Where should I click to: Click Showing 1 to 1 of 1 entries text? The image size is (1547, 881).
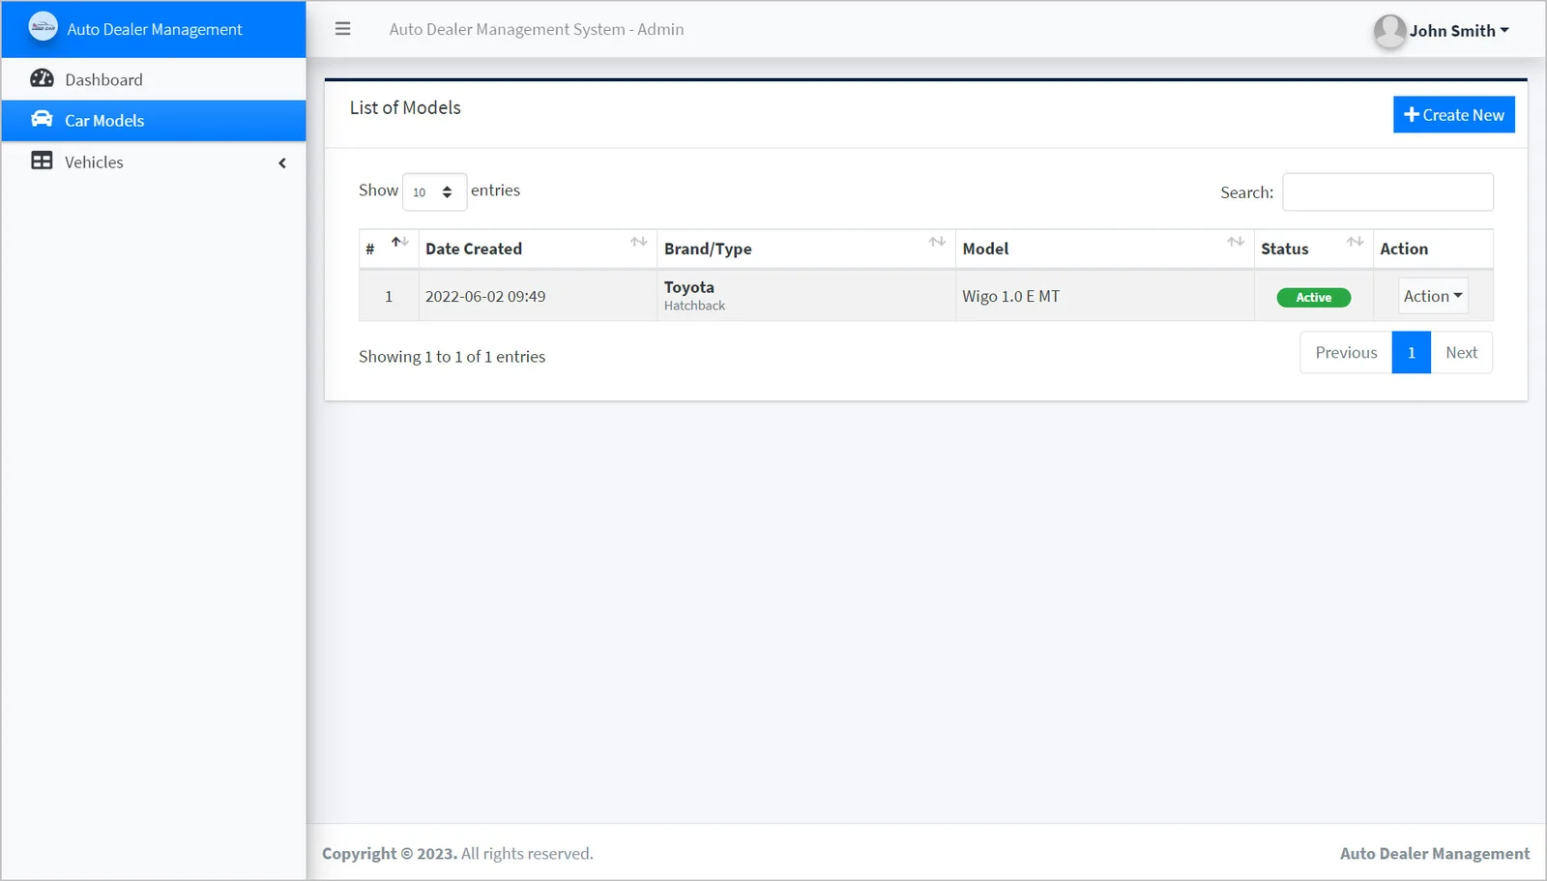click(x=452, y=356)
